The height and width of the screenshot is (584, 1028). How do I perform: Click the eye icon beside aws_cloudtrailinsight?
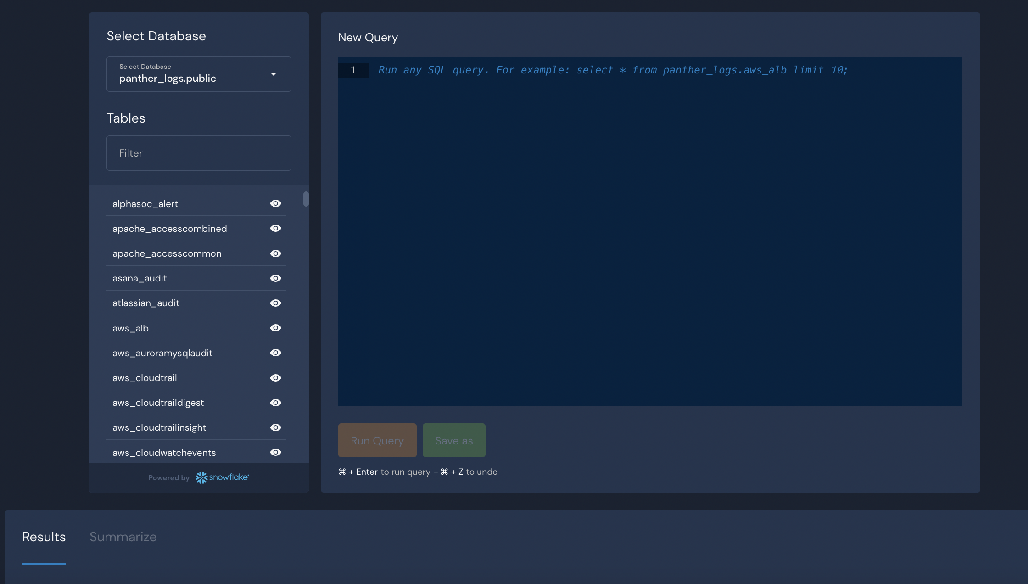click(x=275, y=427)
